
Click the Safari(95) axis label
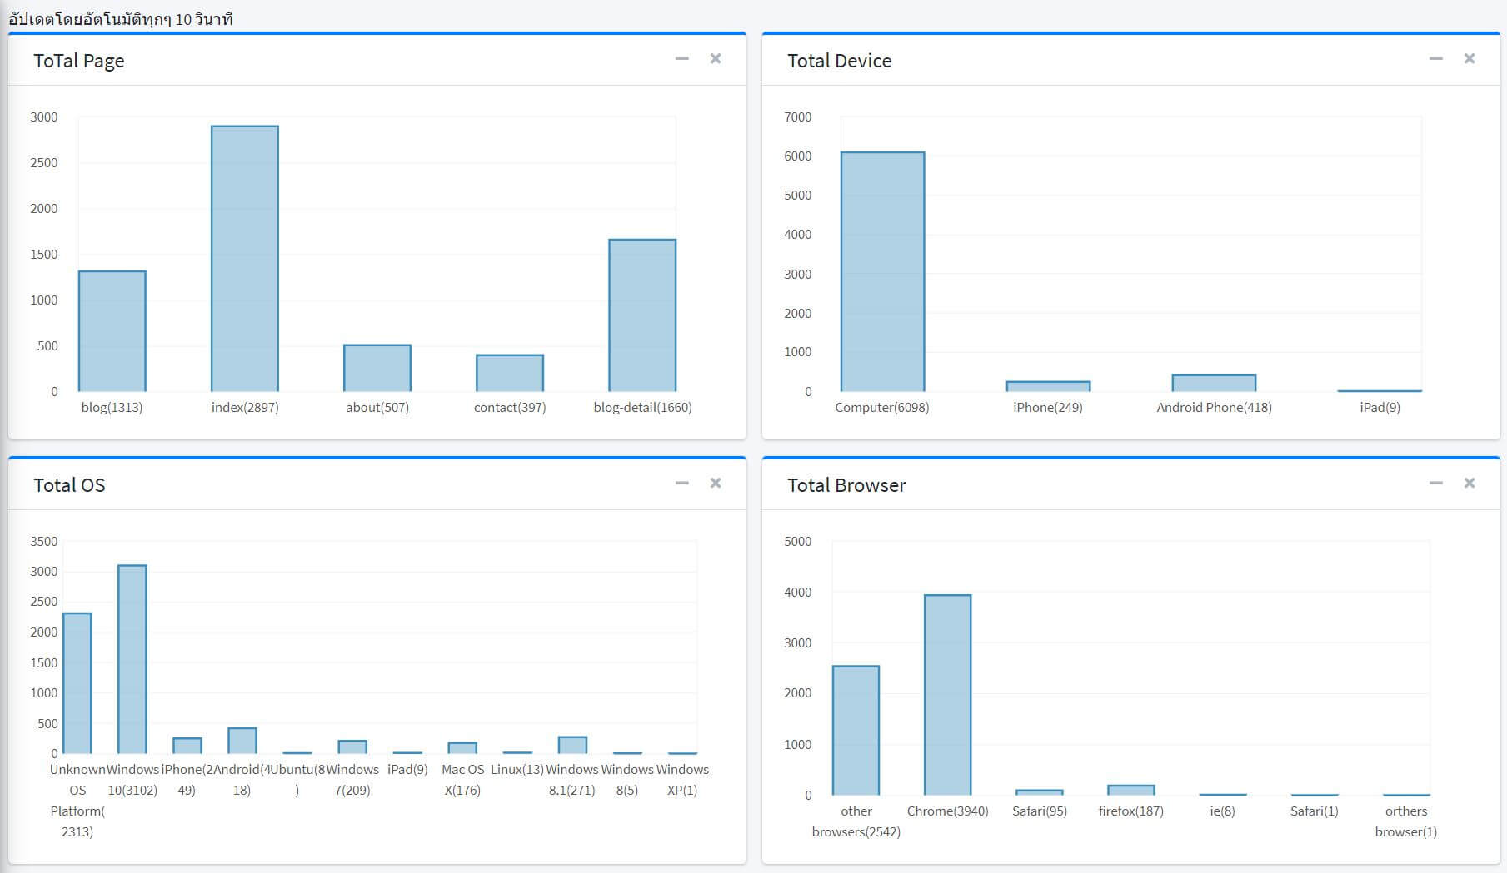[1039, 810]
